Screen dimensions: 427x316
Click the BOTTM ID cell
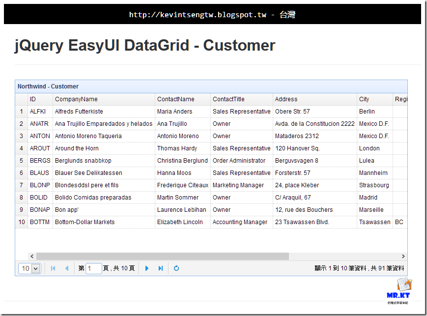(x=40, y=222)
